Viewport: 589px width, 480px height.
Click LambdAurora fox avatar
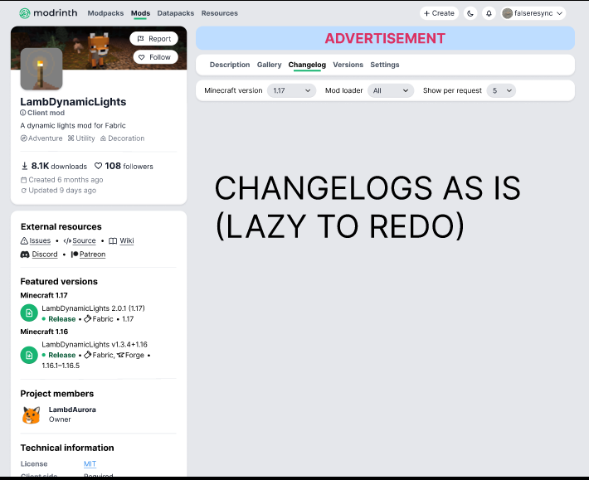32,415
